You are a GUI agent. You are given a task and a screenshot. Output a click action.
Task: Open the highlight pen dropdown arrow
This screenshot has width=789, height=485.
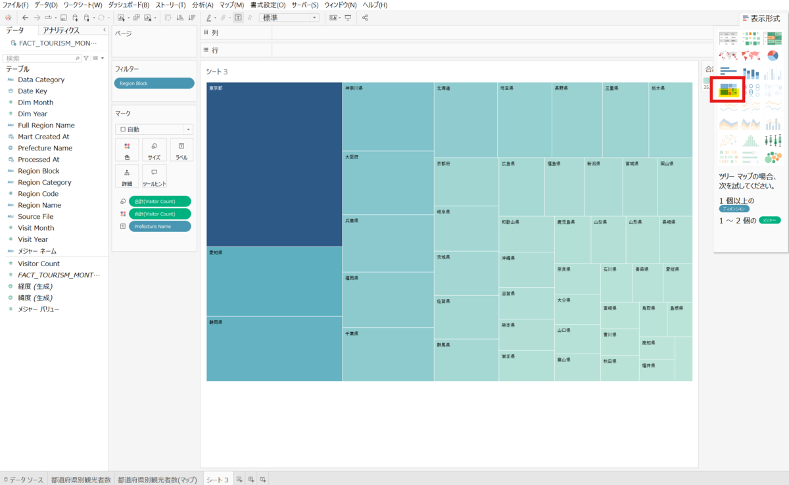click(215, 18)
